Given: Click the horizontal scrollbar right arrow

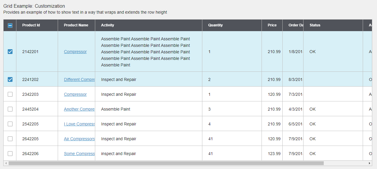Looking at the screenshot, I should point(370,163).
